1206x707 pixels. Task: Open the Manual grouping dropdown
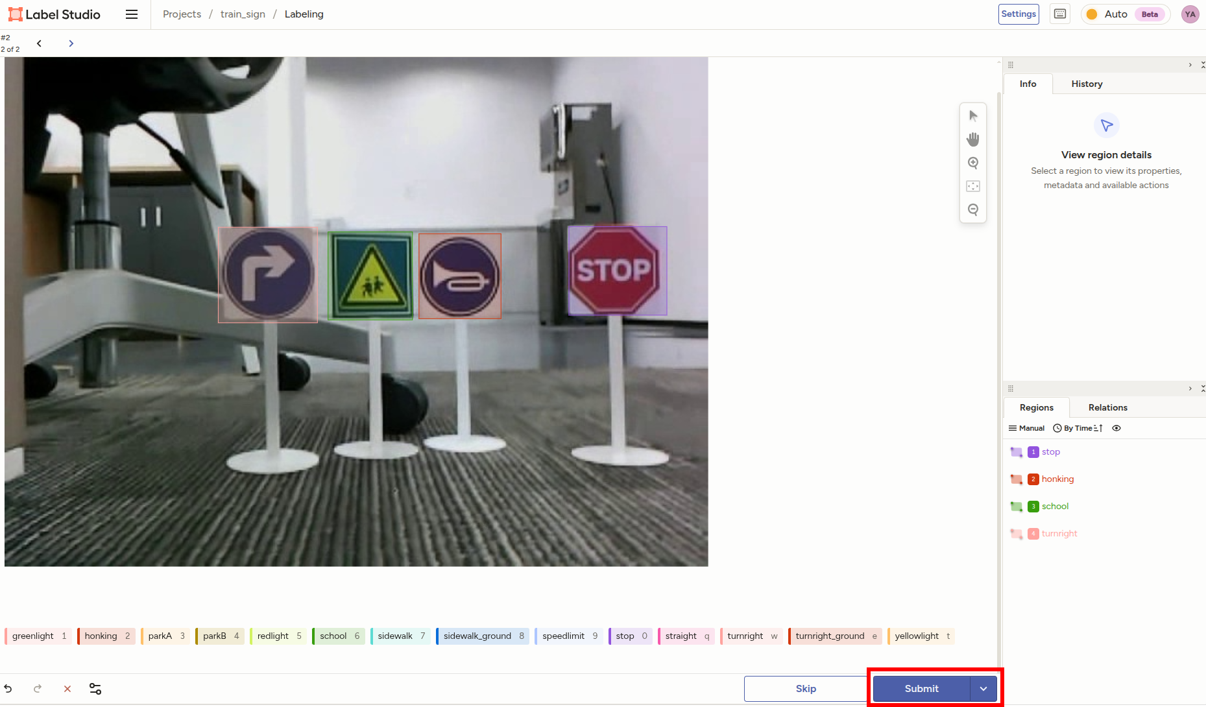click(1026, 428)
